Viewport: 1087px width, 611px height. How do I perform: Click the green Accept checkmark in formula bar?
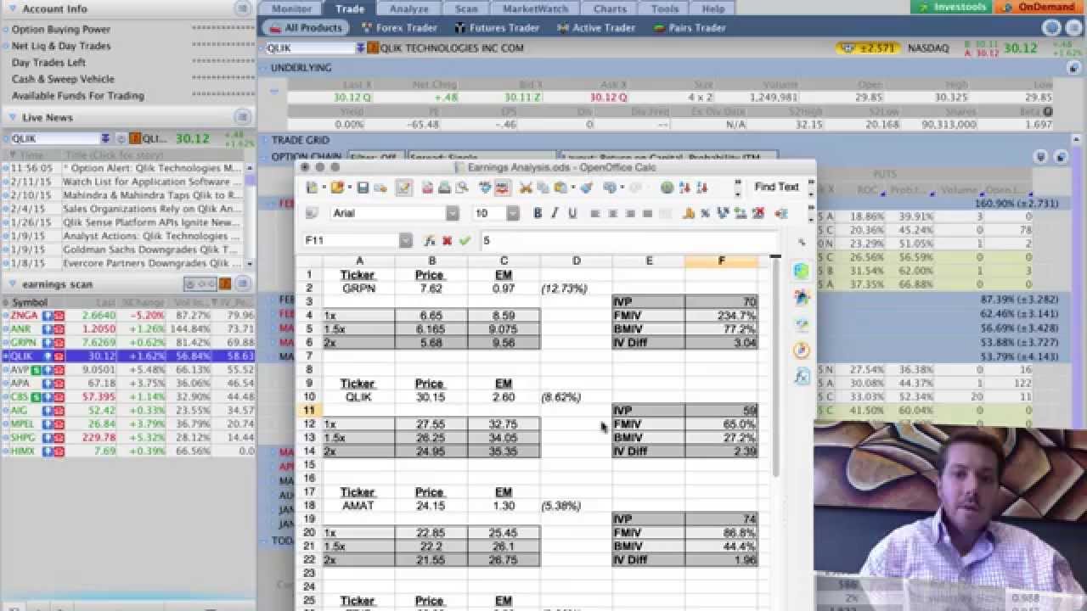(465, 241)
